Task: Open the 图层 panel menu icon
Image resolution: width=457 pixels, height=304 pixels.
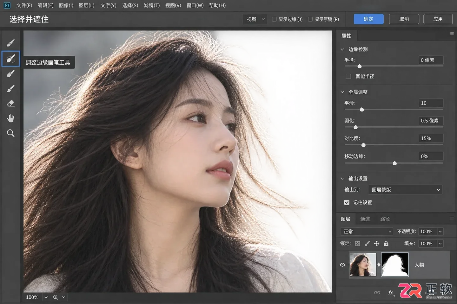Action: tap(452, 218)
